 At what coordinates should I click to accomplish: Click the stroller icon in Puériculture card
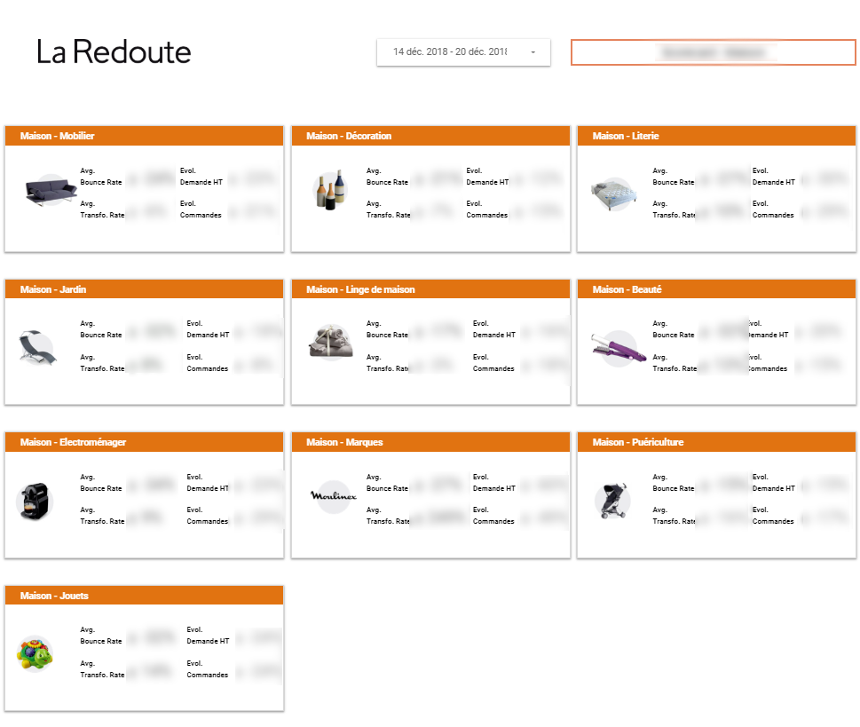click(x=613, y=501)
